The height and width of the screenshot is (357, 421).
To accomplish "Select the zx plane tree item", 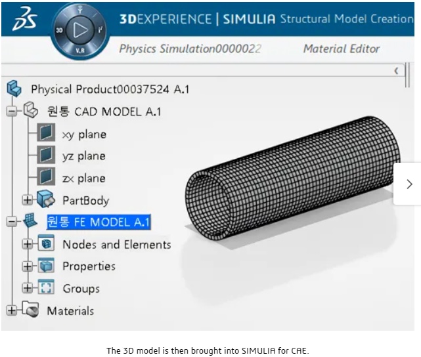I will (84, 178).
